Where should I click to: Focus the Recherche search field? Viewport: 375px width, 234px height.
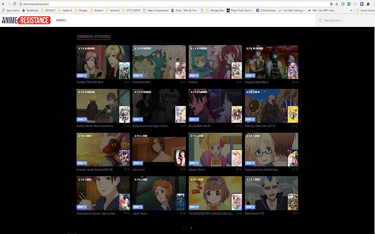346,20
